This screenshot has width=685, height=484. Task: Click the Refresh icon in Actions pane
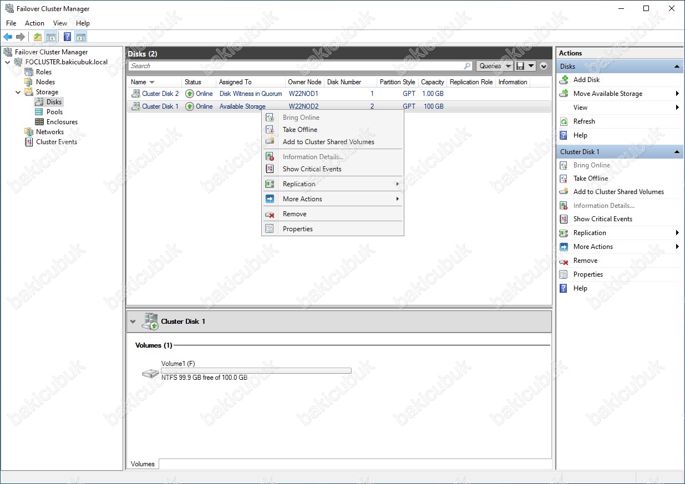tap(564, 121)
